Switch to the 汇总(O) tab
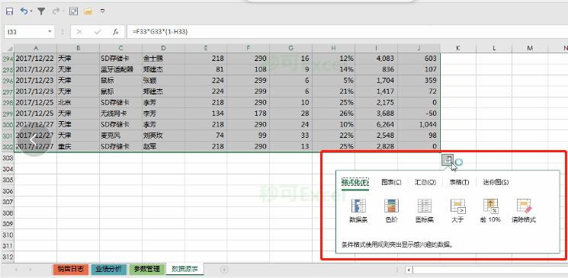 click(425, 182)
